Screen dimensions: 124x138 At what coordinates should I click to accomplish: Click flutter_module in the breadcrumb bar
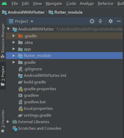tap(68, 12)
